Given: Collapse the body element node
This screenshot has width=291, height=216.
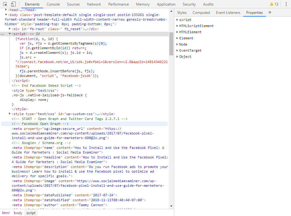Looking at the screenshot, I should pos(6,15).
